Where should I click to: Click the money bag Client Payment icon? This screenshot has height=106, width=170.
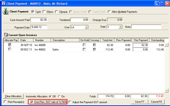(6, 11)
